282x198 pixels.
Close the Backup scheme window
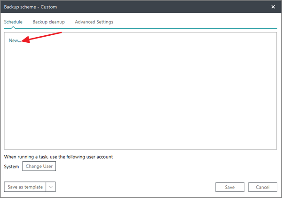273,7
